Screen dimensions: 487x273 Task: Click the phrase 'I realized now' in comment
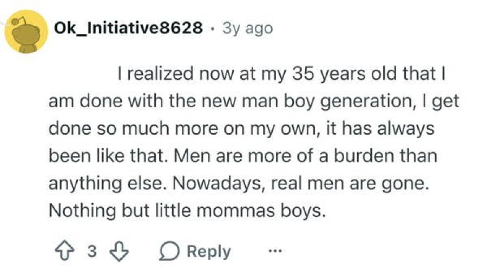(x=176, y=74)
